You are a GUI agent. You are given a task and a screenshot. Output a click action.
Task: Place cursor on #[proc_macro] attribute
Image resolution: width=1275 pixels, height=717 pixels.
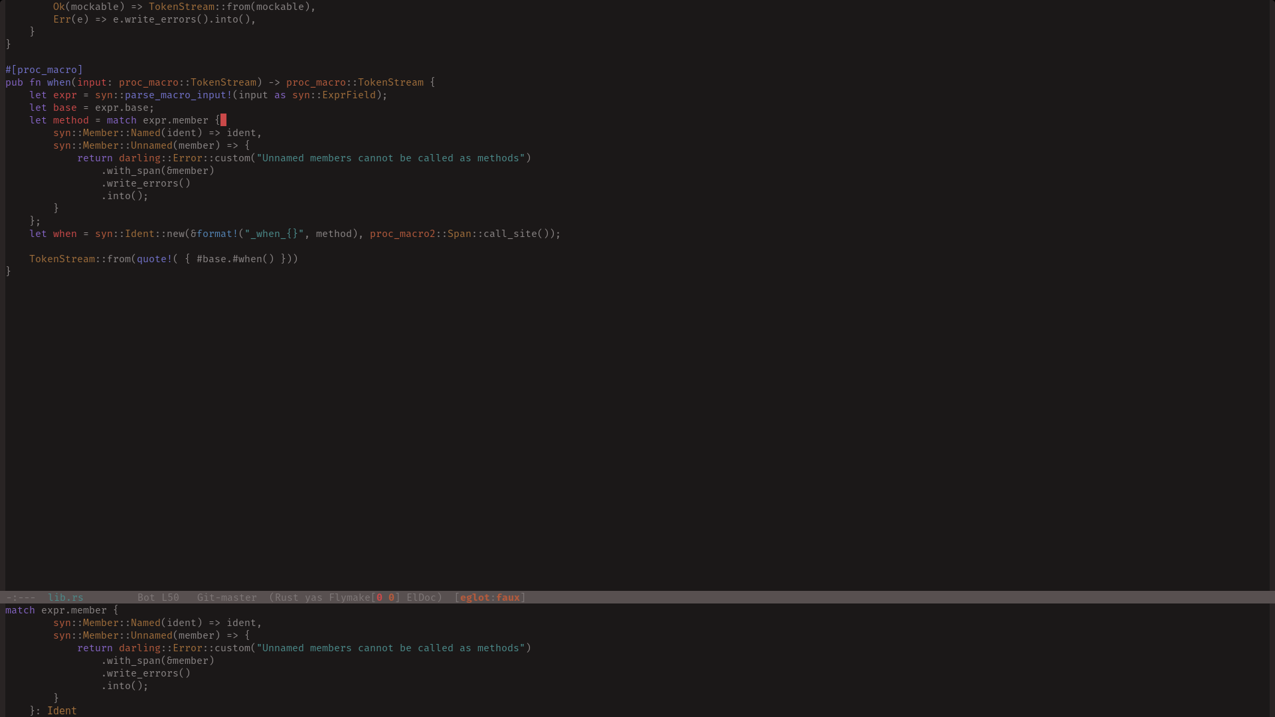(x=44, y=70)
